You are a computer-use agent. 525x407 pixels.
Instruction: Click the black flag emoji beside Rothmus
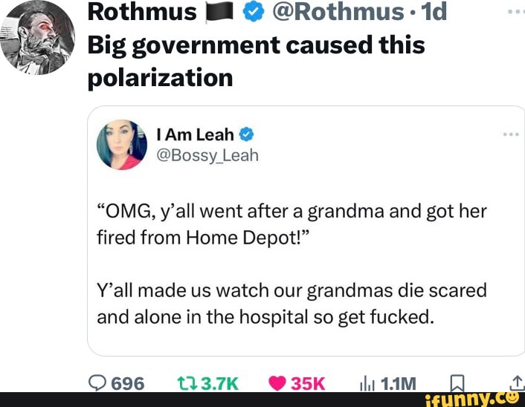coord(219,13)
